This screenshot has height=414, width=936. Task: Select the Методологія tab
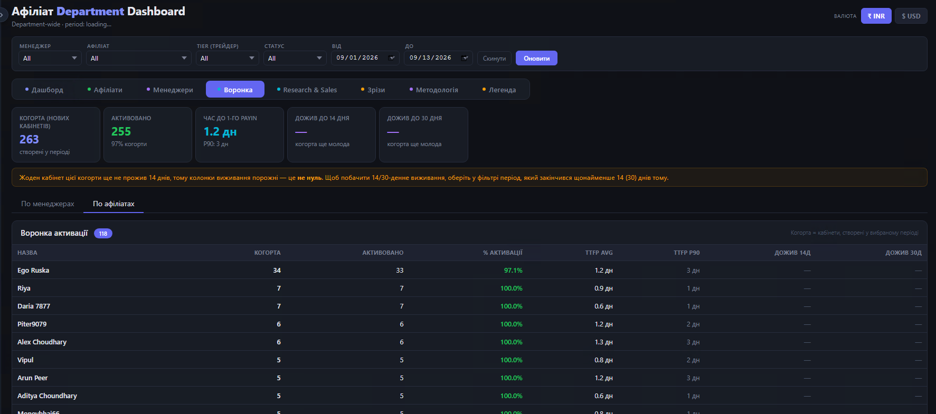tap(434, 90)
